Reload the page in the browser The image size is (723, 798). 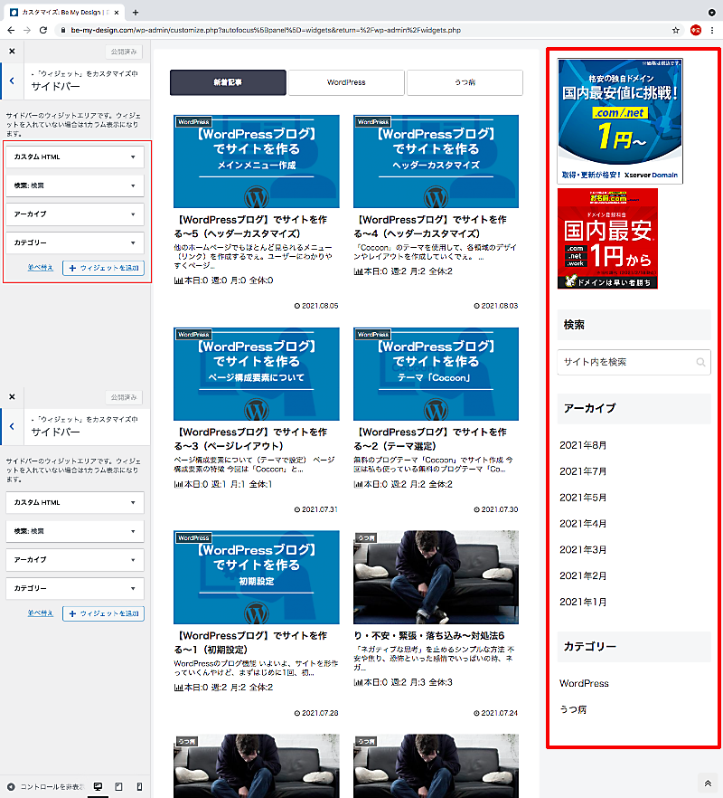(42, 30)
